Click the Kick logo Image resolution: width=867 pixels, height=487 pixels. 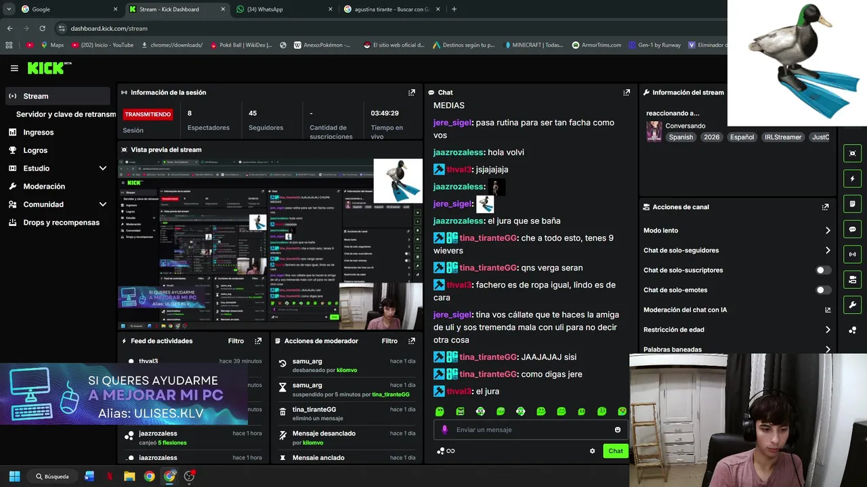(49, 68)
